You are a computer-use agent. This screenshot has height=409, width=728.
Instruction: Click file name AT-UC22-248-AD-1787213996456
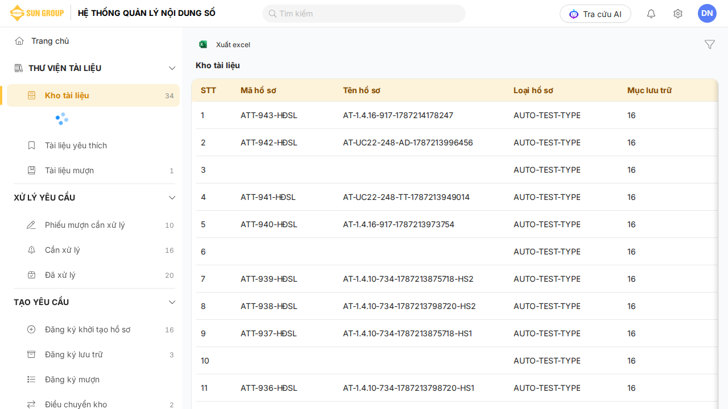coord(408,143)
